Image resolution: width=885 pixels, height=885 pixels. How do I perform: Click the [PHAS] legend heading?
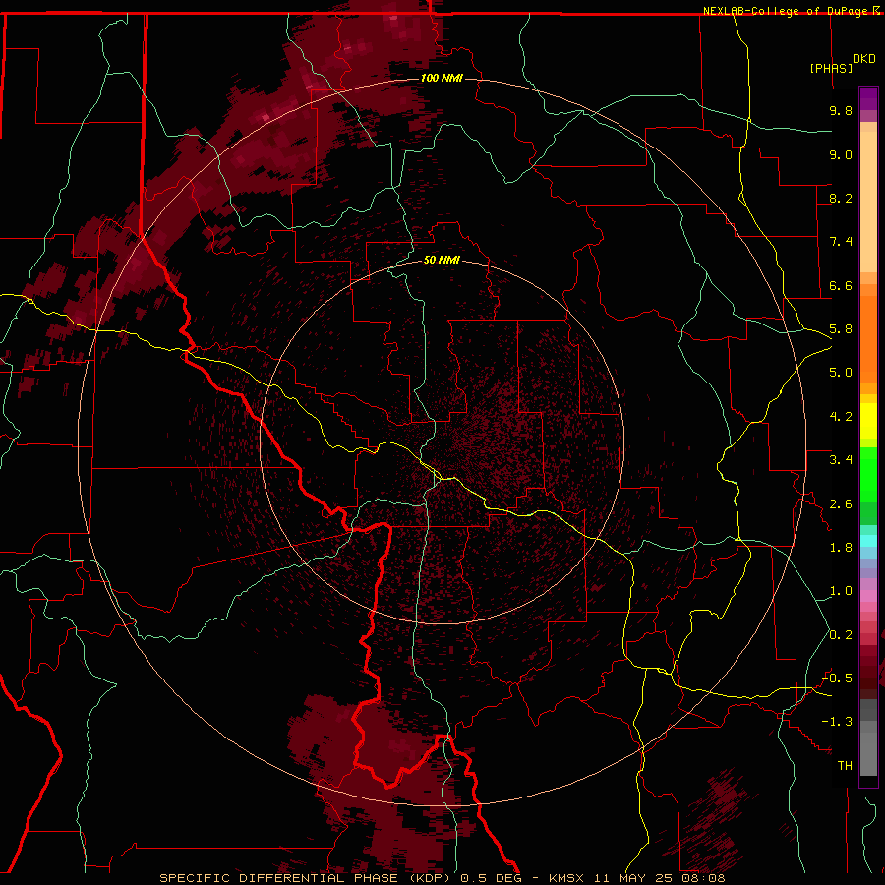[831, 68]
